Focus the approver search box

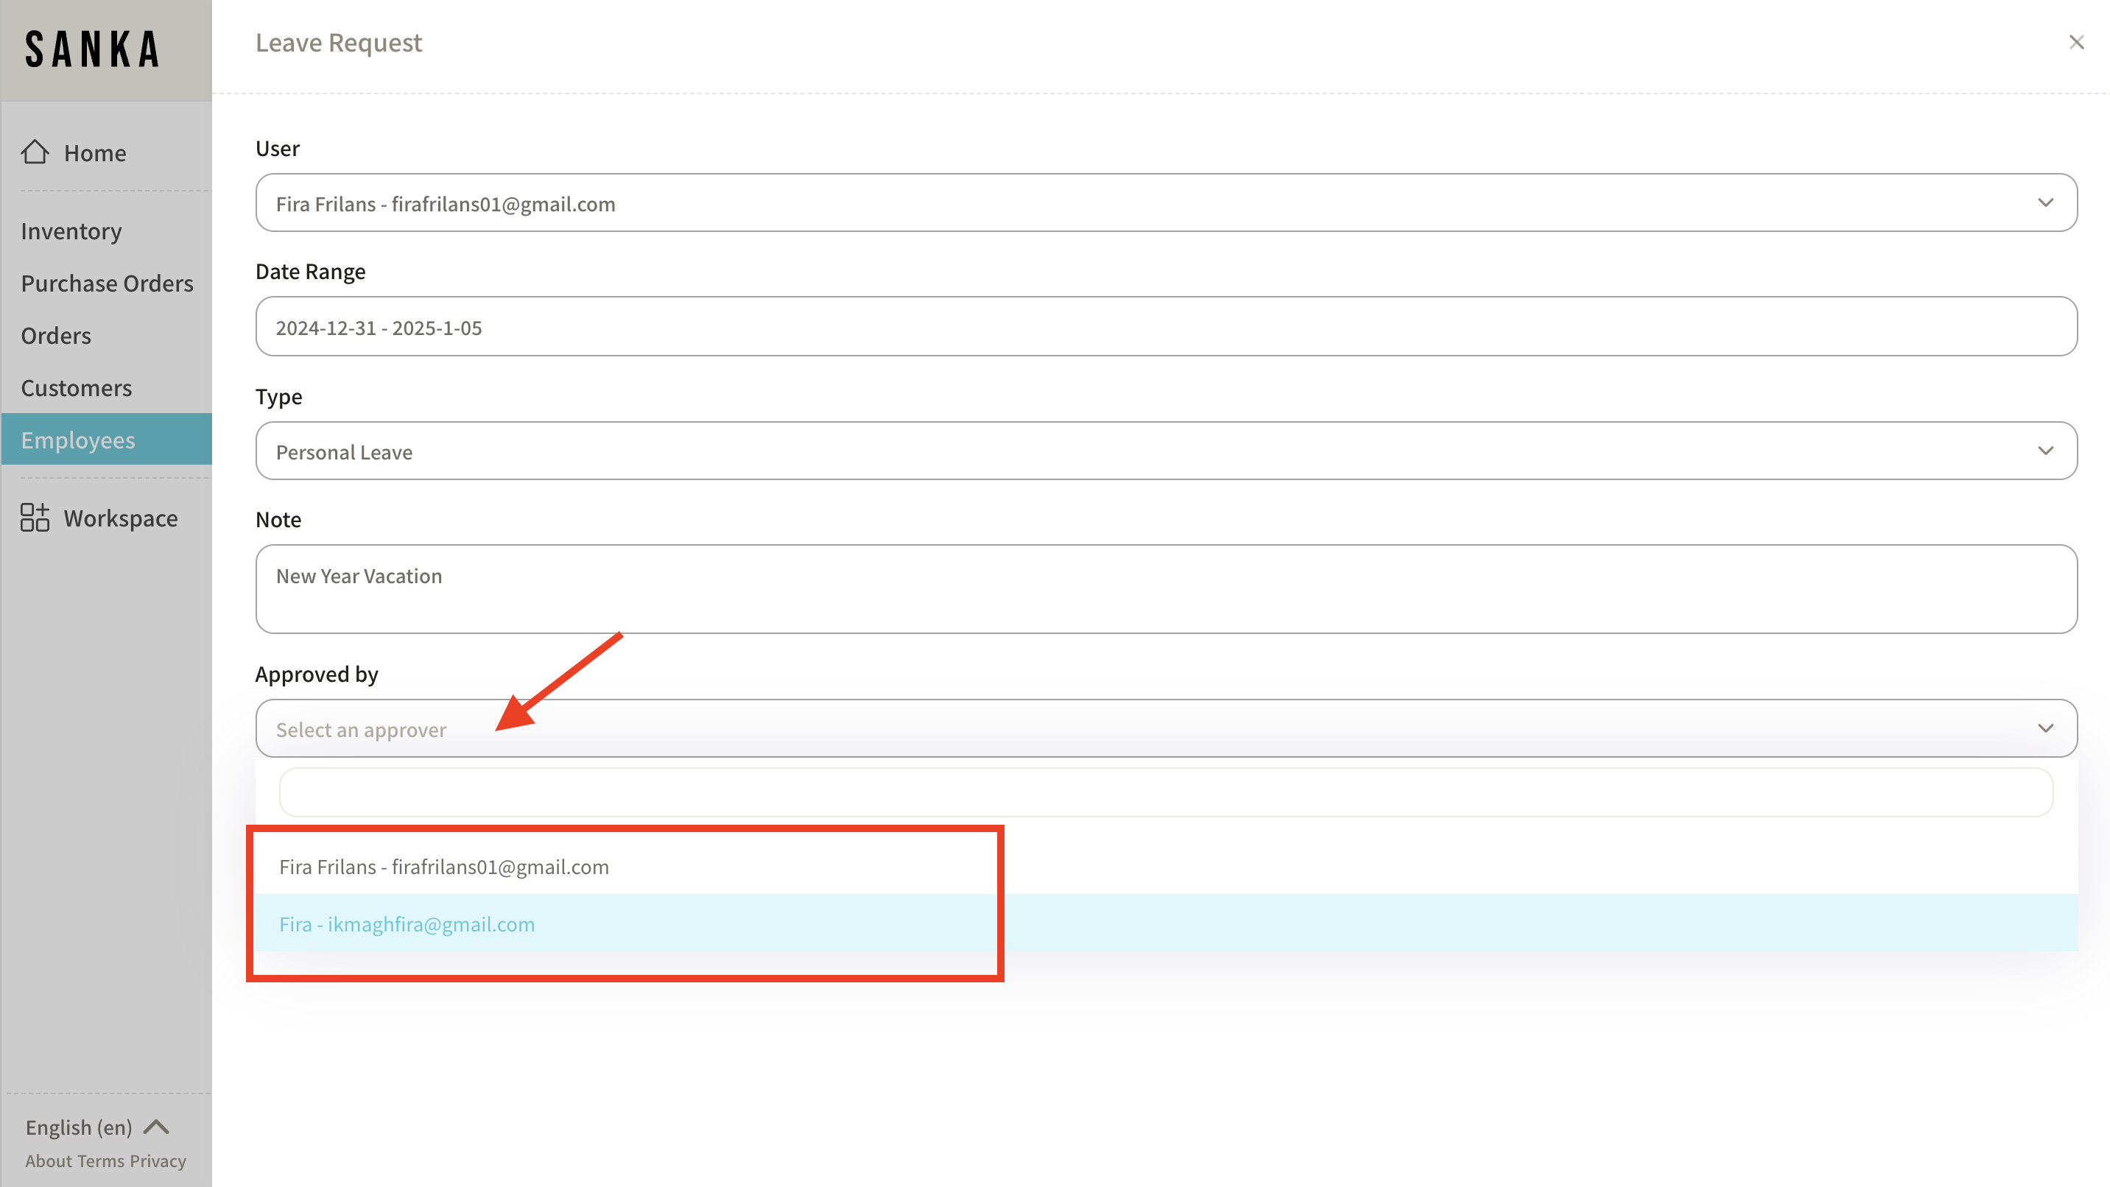[x=1166, y=792]
